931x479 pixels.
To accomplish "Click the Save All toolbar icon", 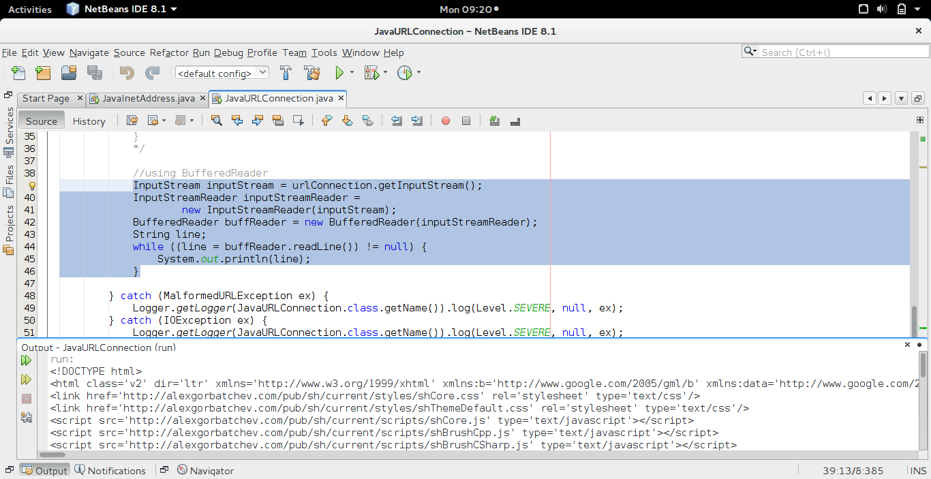I will 95,73.
